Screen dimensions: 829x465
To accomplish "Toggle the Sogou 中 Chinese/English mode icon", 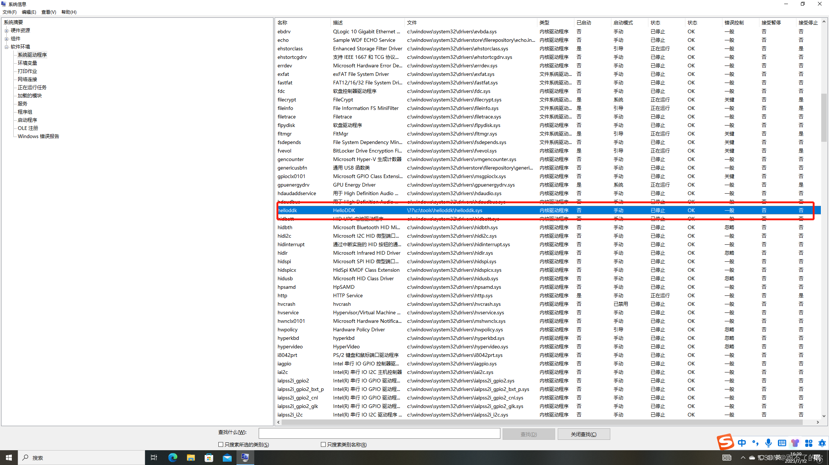I will point(742,443).
